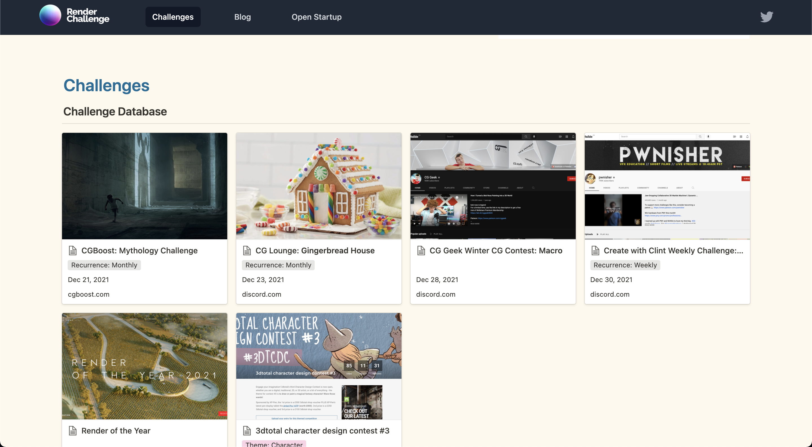
Task: Click the 3dtotal character contest thumbnail
Action: point(319,366)
